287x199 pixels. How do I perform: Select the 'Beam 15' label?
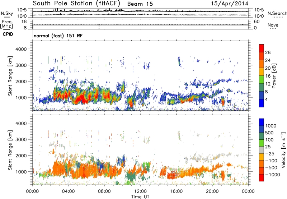pyautogui.click(x=140, y=4)
